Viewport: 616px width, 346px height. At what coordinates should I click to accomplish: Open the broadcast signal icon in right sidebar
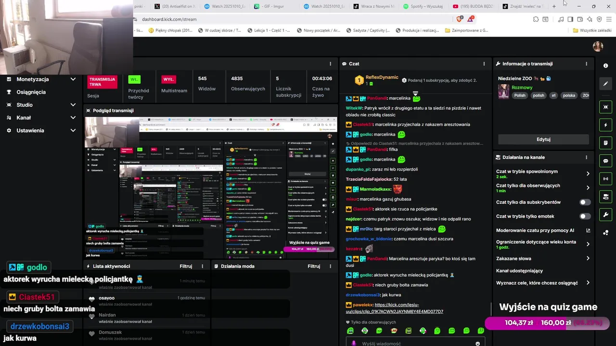[605, 179]
